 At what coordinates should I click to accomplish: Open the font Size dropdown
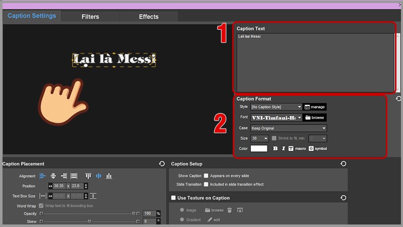pyautogui.click(x=259, y=138)
